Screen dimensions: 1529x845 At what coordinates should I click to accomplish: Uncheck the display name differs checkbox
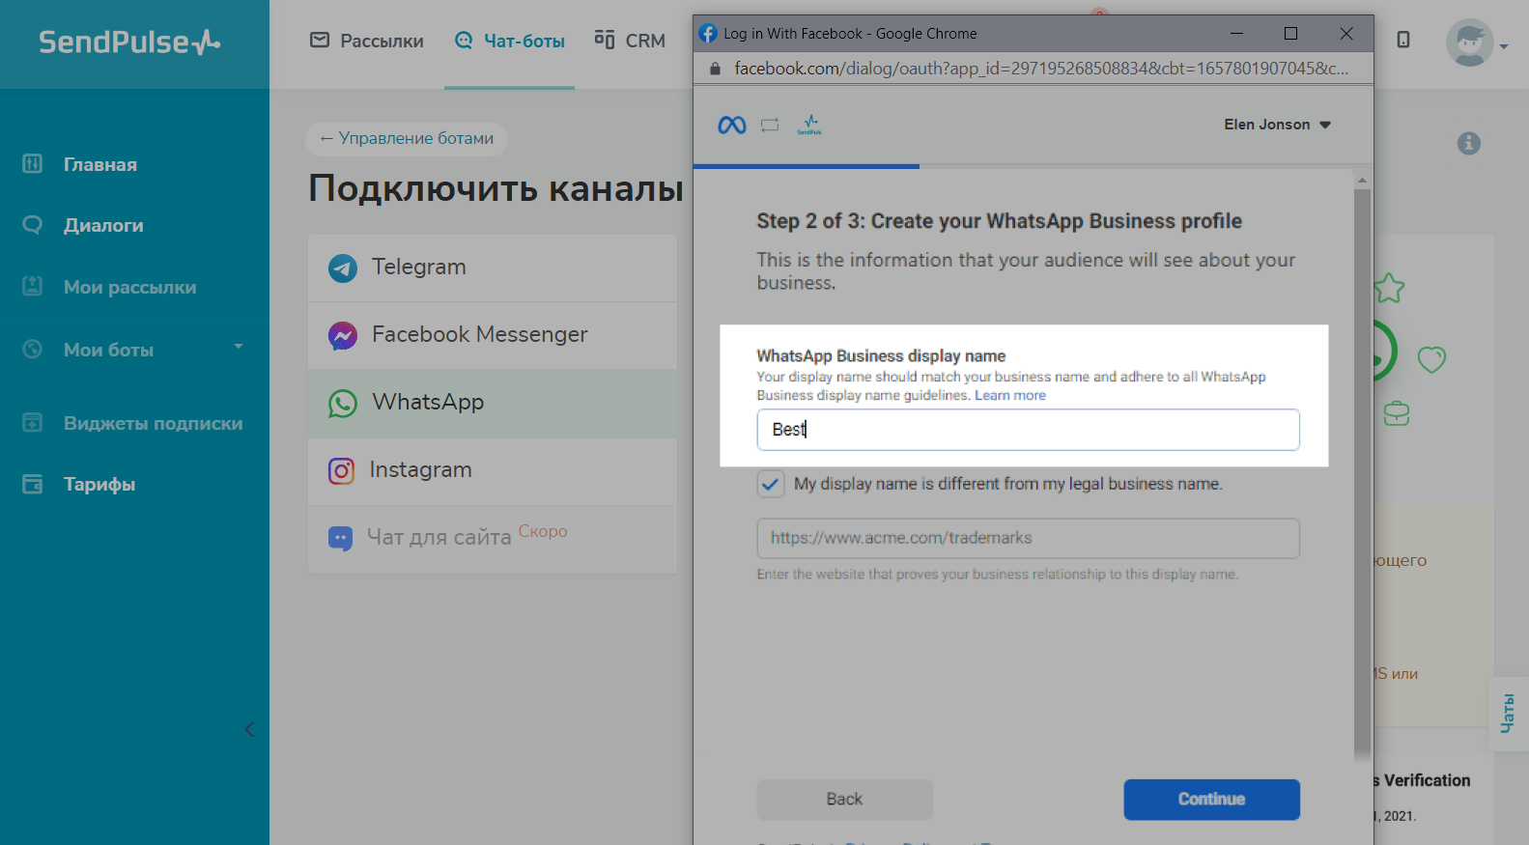point(771,484)
